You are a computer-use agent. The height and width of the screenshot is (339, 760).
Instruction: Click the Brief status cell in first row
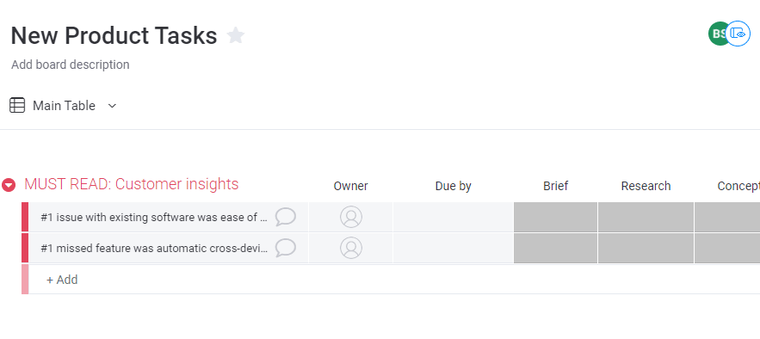coord(555,217)
